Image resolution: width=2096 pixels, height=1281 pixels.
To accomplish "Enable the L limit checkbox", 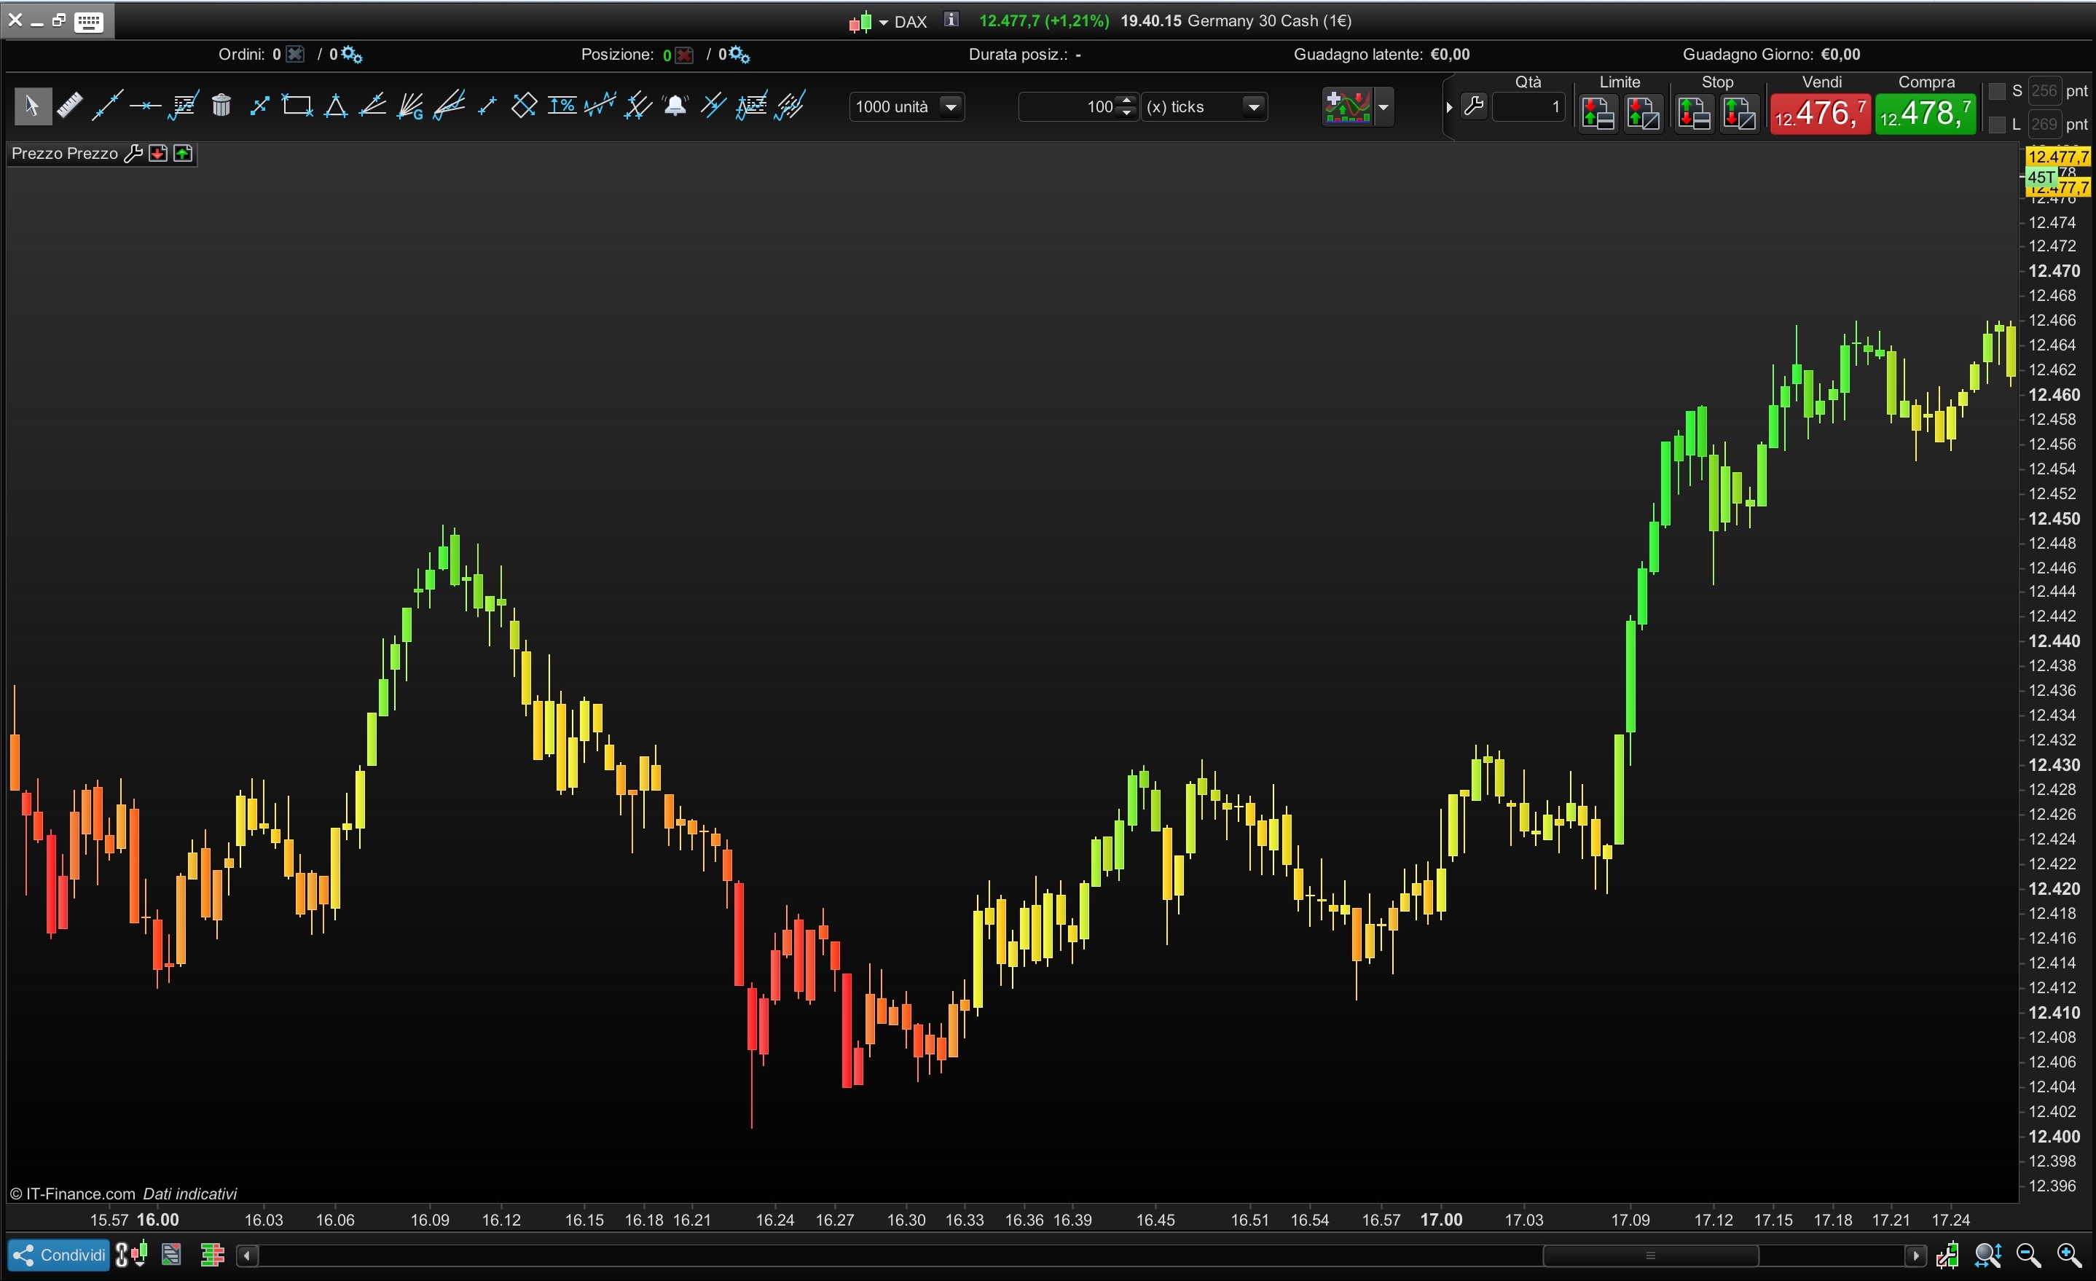I will tap(1996, 124).
